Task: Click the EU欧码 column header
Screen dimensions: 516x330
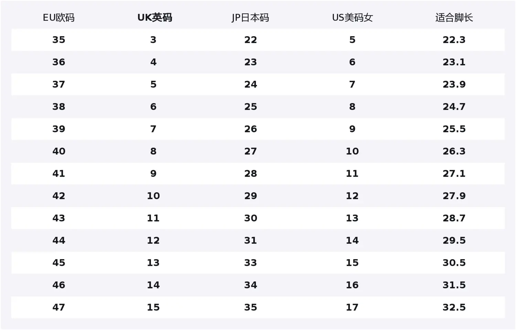Action: click(58, 18)
